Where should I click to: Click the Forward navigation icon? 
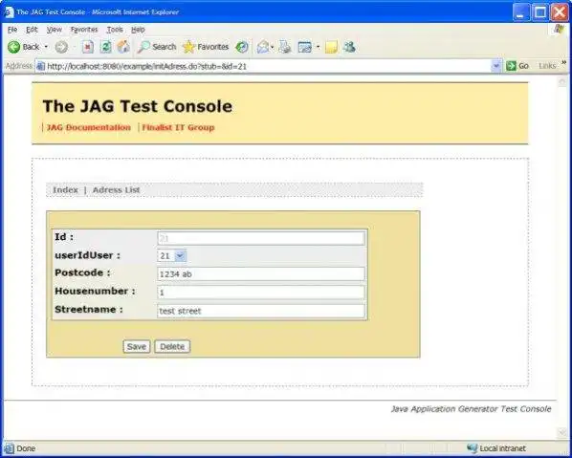click(x=61, y=47)
